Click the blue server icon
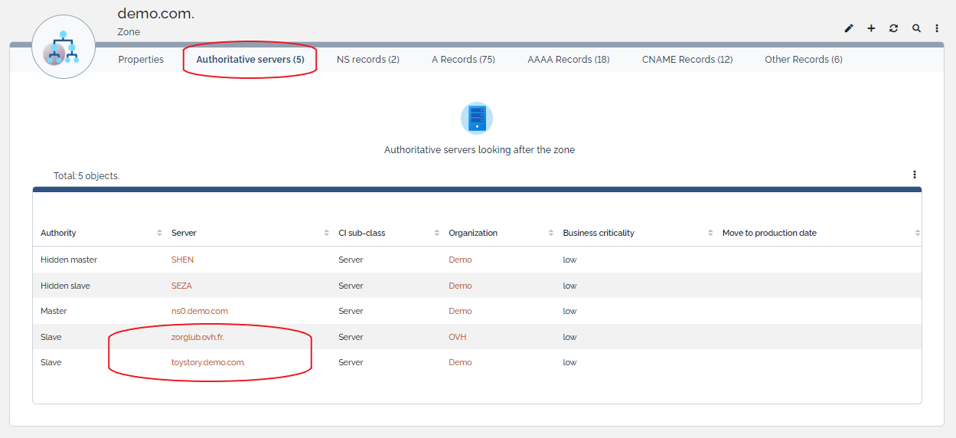The height and width of the screenshot is (438, 956). click(x=477, y=118)
